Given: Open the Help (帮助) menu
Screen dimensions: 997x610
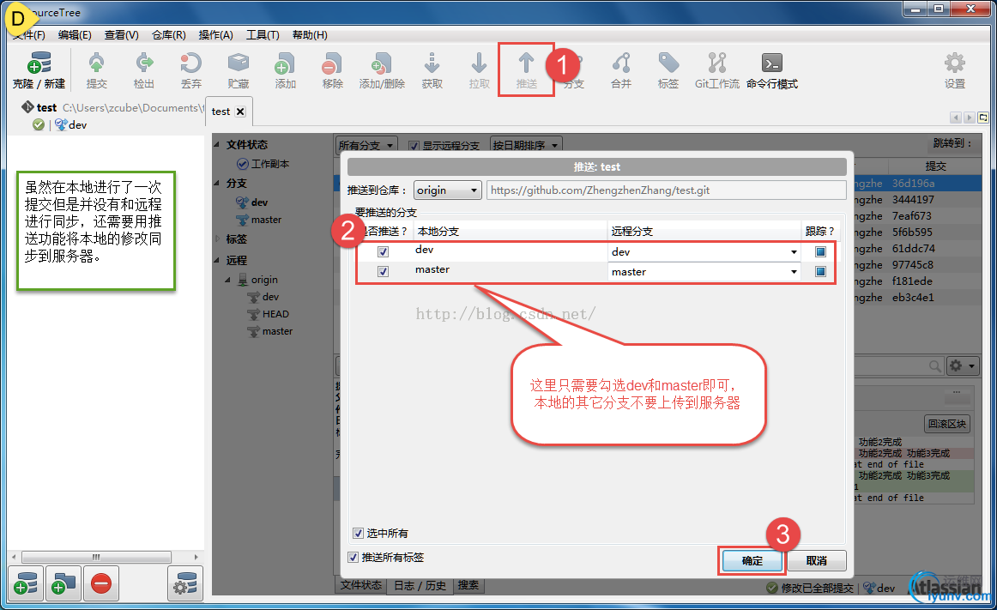Looking at the screenshot, I should pos(310,35).
